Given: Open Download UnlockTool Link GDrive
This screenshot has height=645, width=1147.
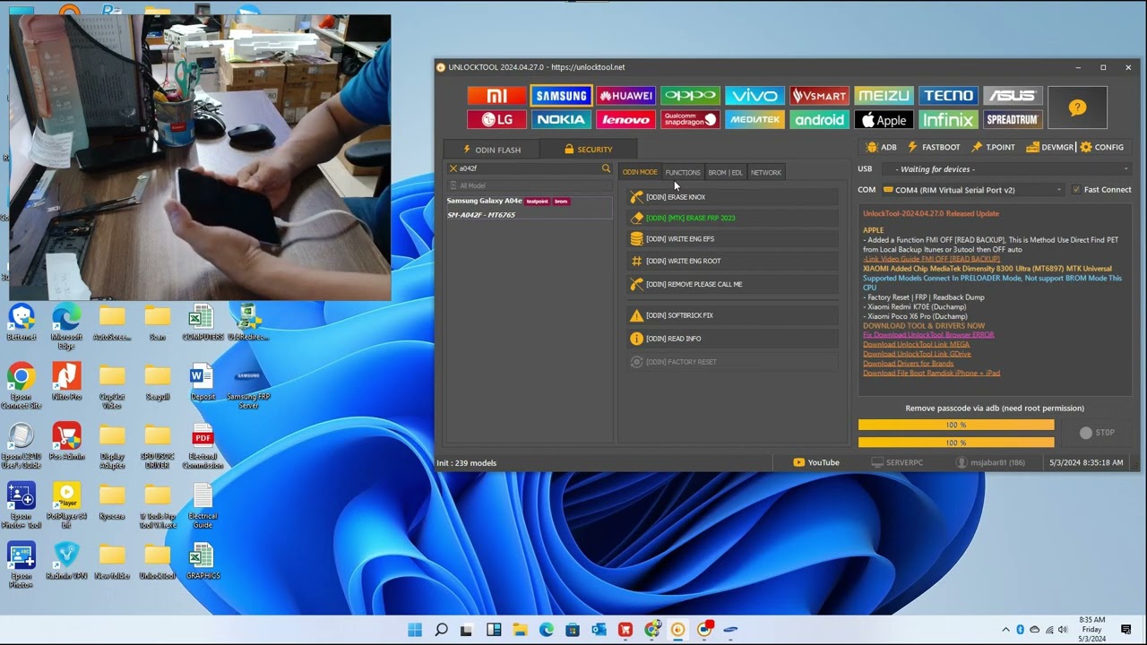Looking at the screenshot, I should point(917,354).
